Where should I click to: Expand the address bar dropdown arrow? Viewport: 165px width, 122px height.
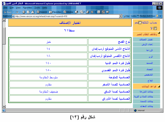click(120, 16)
